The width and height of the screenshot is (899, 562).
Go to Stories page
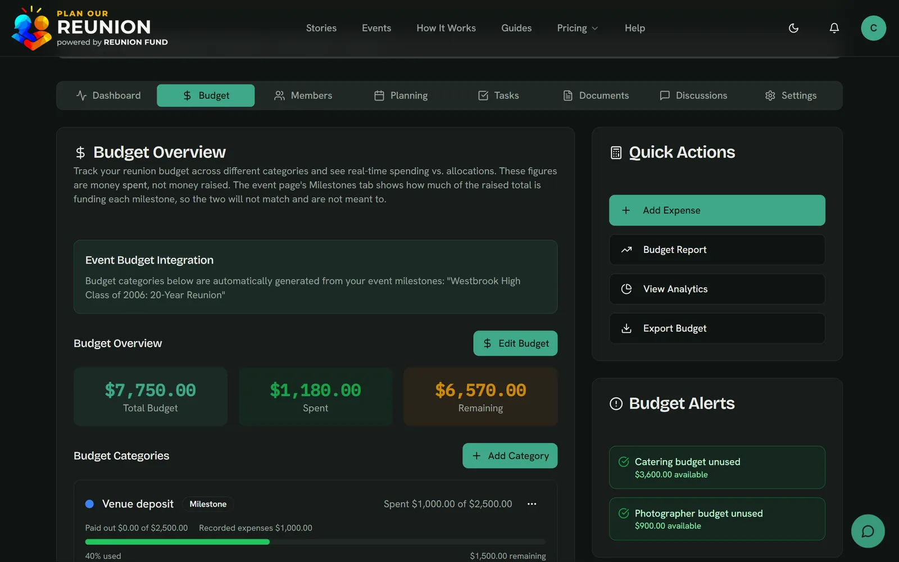(321, 28)
